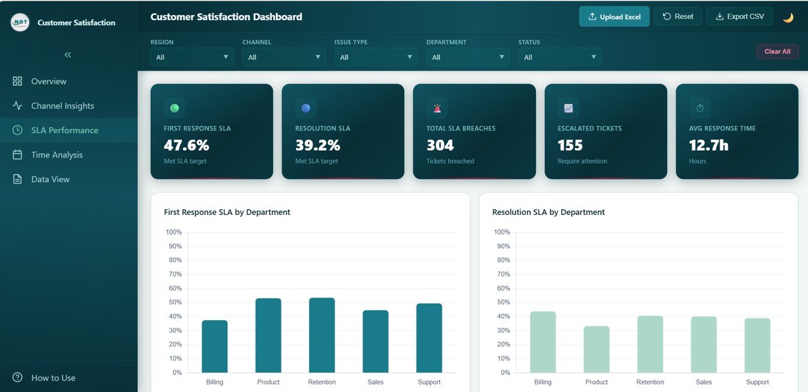808x392 pixels.
Task: Expand the Status filter dropdown
Action: point(560,57)
